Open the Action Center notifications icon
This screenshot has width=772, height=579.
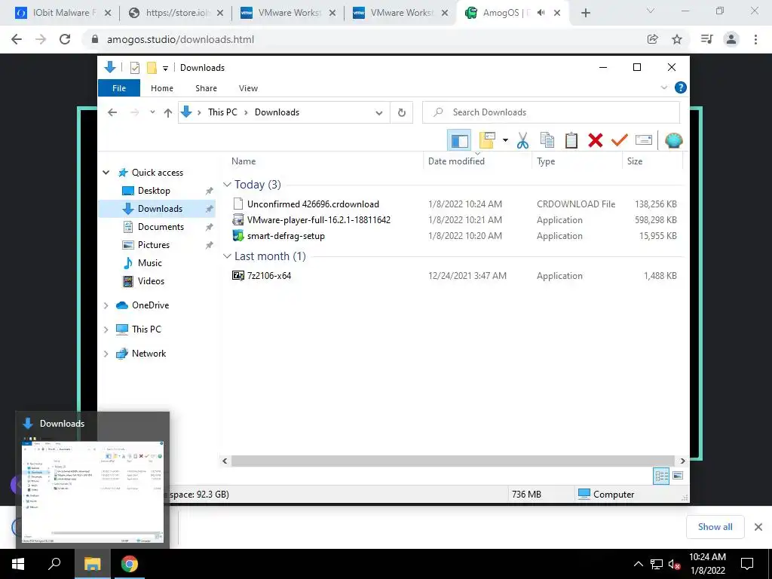(747, 564)
